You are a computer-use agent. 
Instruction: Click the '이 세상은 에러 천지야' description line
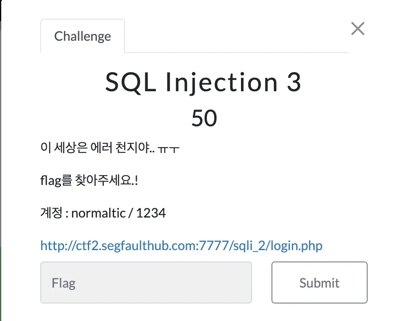pyautogui.click(x=98, y=147)
